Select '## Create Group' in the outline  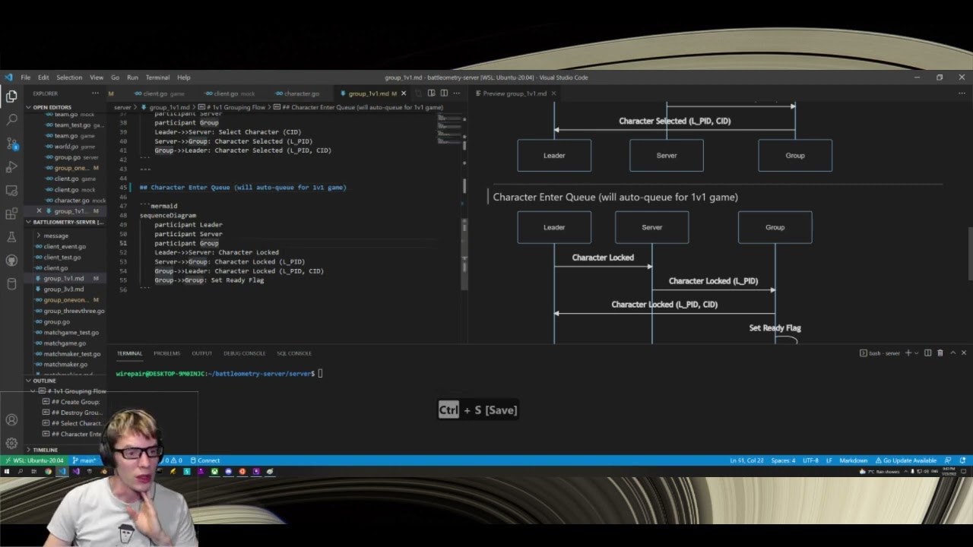pyautogui.click(x=75, y=402)
